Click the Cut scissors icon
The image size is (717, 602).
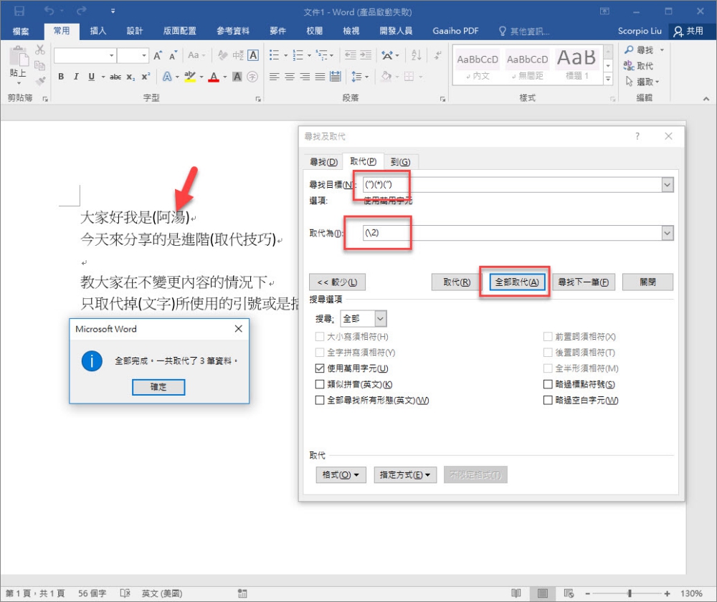click(x=40, y=50)
